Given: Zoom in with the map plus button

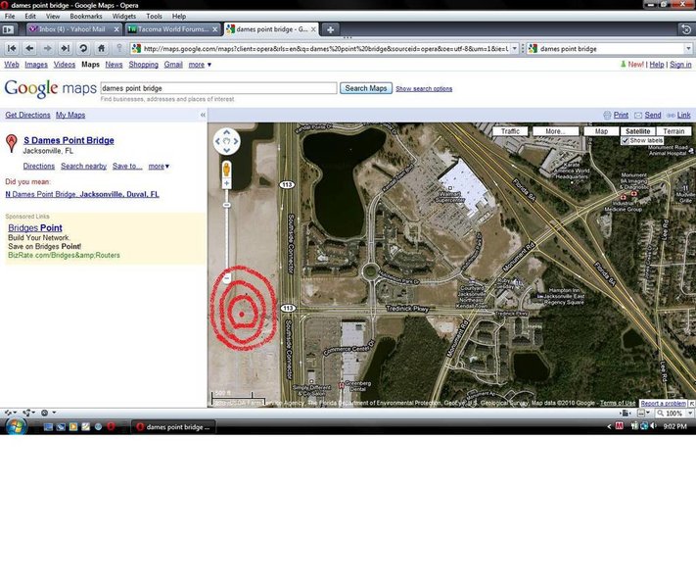Looking at the screenshot, I should coord(226,183).
